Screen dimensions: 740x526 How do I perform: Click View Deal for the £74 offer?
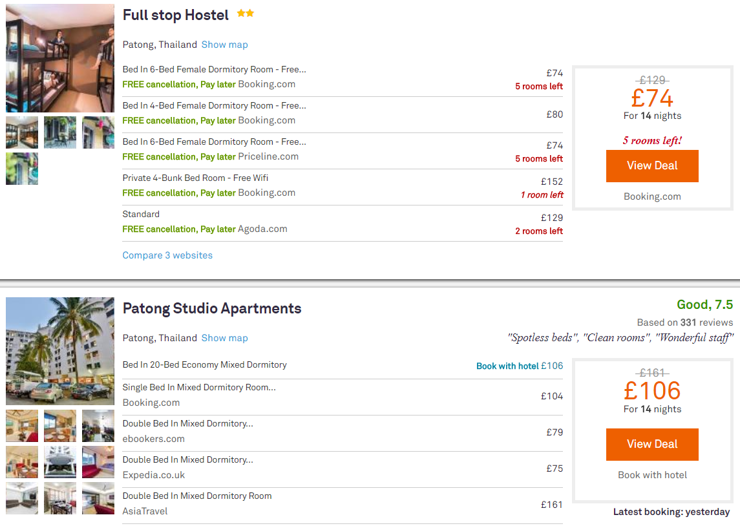click(x=652, y=165)
